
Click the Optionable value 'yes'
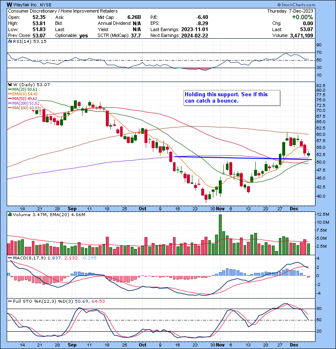(x=84, y=36)
